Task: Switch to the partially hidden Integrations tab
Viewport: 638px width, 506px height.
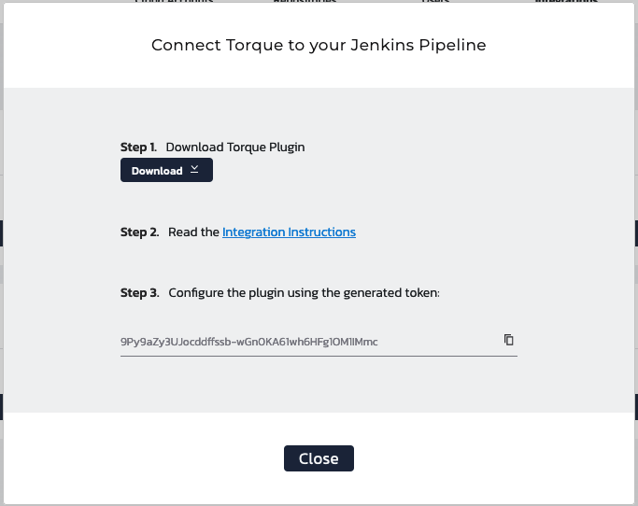Action: click(x=566, y=1)
